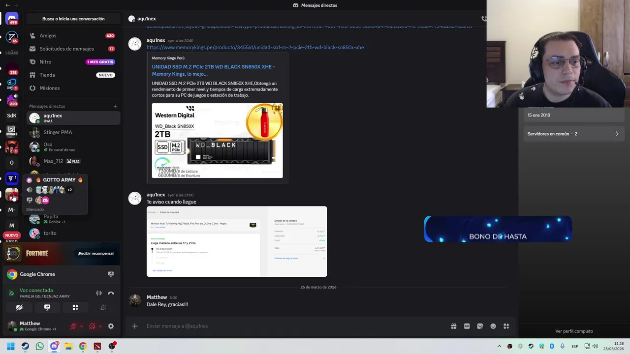Open WhatsApp from taskbar
Image resolution: width=630 pixels, height=354 pixels.
(39, 346)
